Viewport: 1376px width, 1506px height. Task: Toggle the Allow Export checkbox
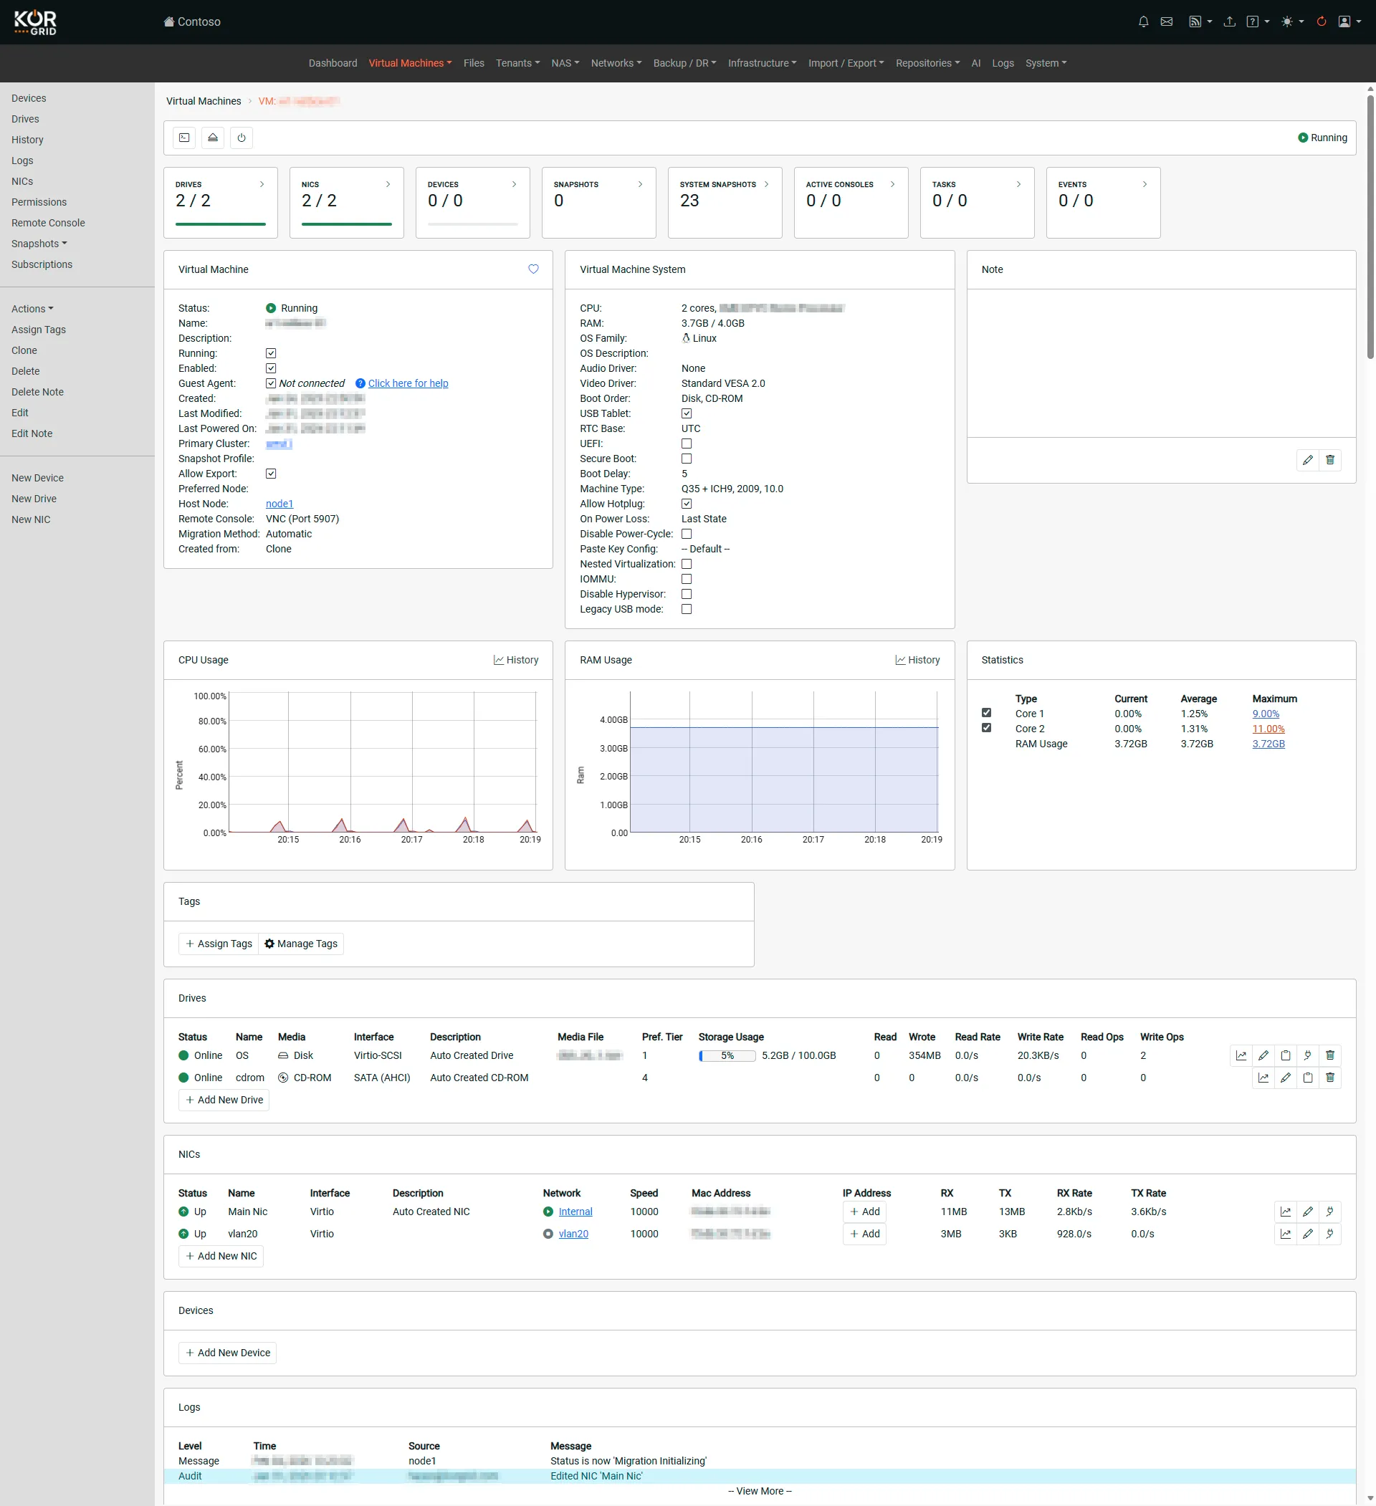pos(271,474)
